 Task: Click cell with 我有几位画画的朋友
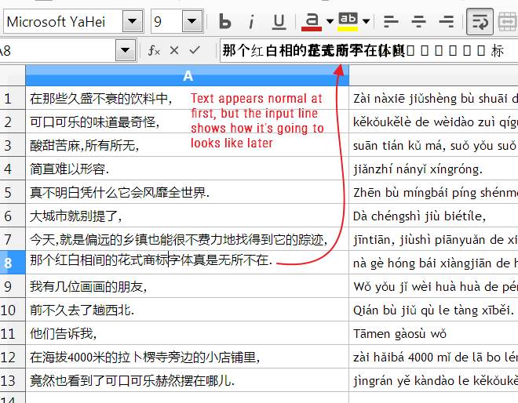tap(188, 286)
